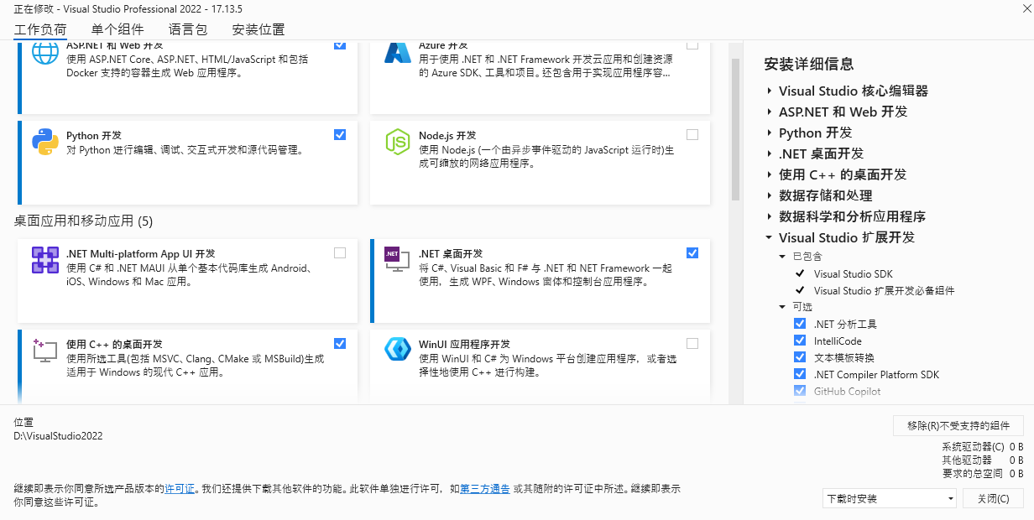Open the 许可证 link

tap(180, 488)
